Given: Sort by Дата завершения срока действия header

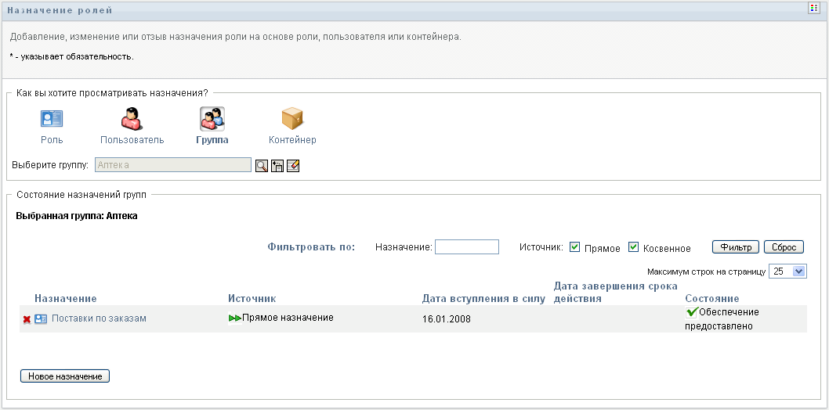Looking at the screenshot, I should point(616,293).
